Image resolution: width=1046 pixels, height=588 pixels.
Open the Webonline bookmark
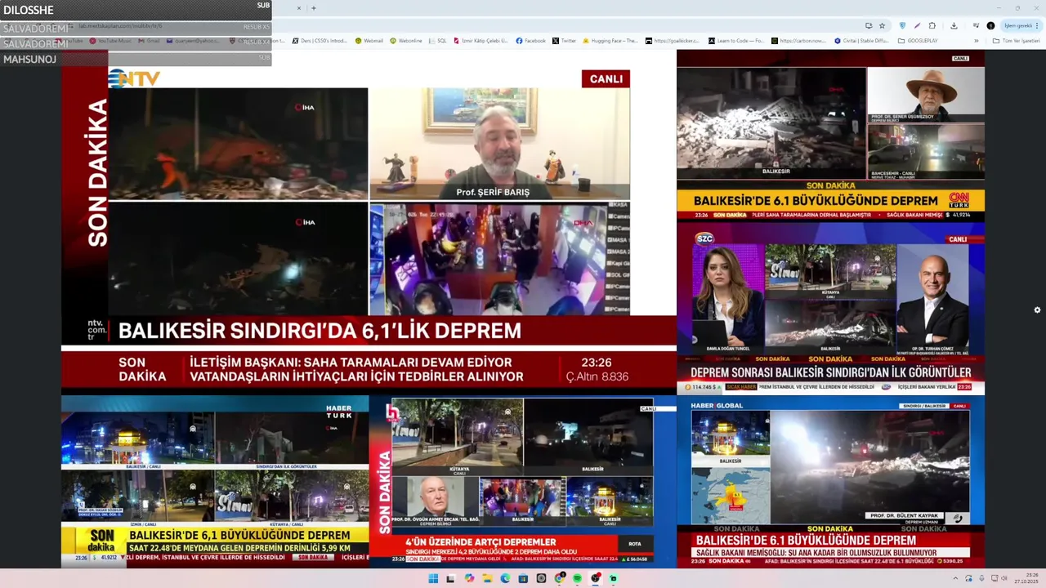405,40
